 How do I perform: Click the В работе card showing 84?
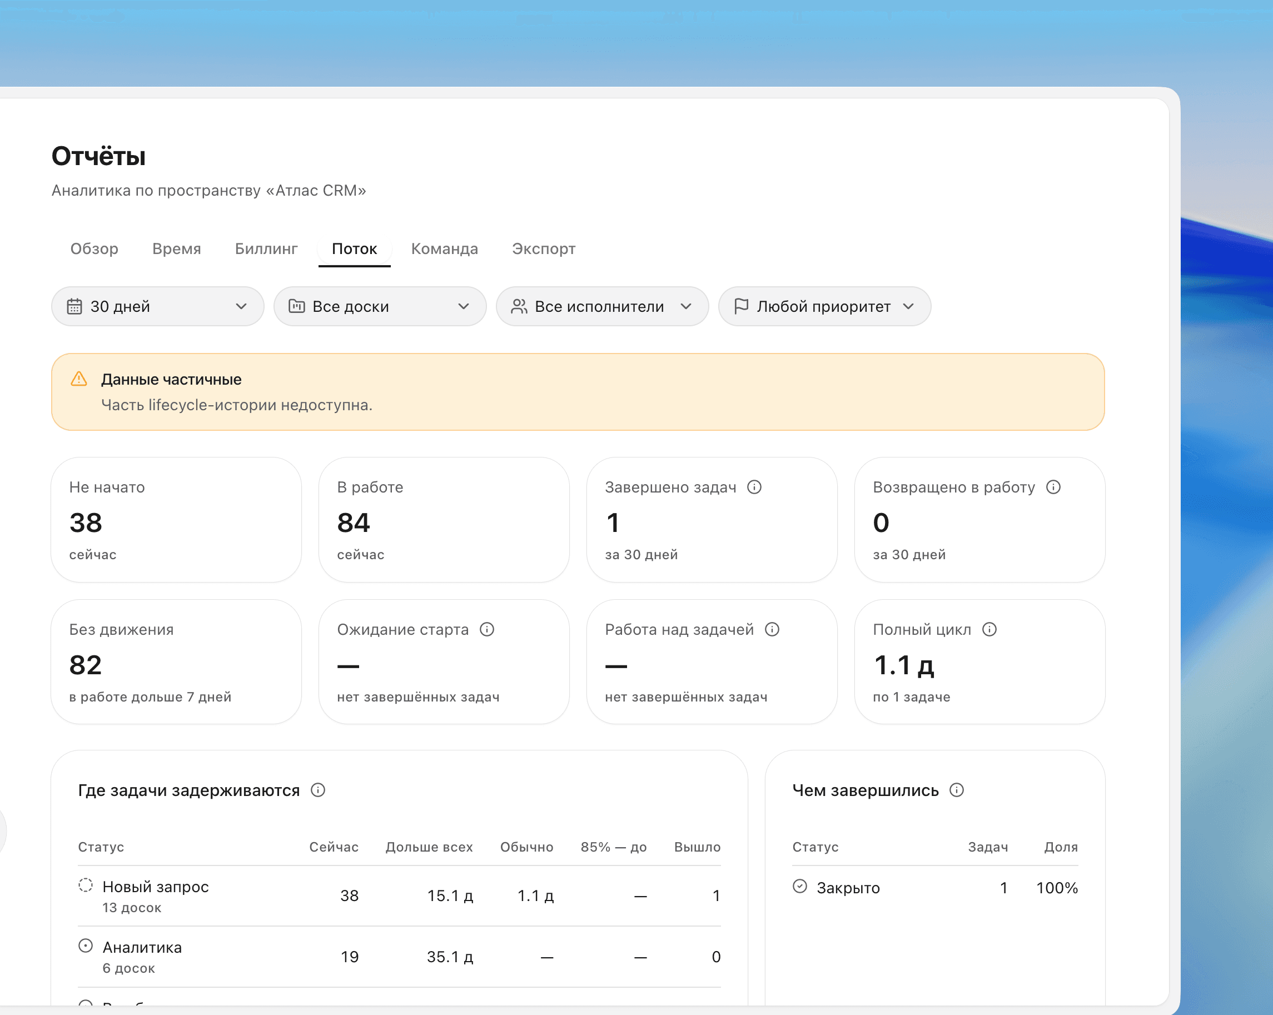444,520
